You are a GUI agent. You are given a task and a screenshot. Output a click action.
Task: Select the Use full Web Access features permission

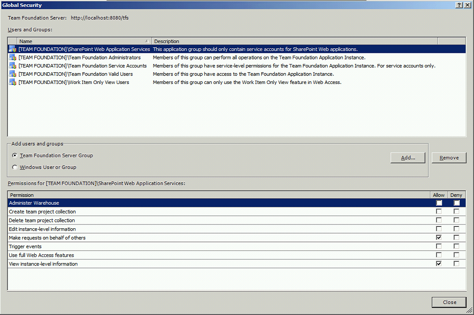(x=237, y=255)
